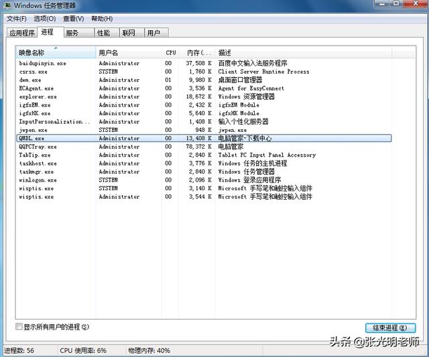Image resolution: width=429 pixels, height=357 pixels.
Task: Select the jwpen.exe image name
Action: tap(33, 130)
